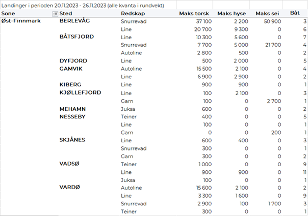The image size is (308, 216).
Task: Click the Sted column header
Action: tap(66, 14)
